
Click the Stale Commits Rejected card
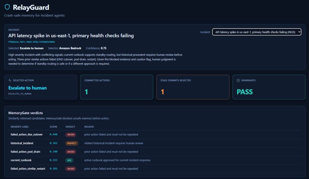point(193,87)
